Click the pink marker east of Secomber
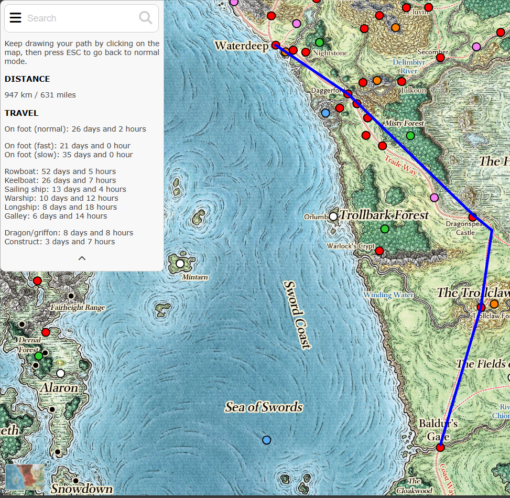The width and height of the screenshot is (510, 498). [476, 47]
